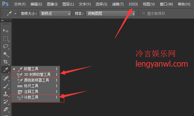
Task: Open 取样大小 dropdown showing 取样点
Action: pyautogui.click(x=55, y=13)
